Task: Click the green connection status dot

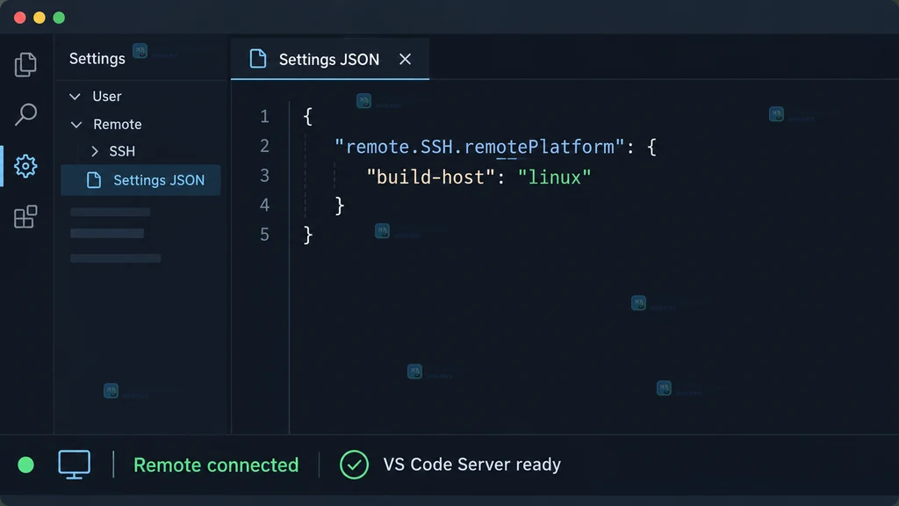Action: (25, 465)
